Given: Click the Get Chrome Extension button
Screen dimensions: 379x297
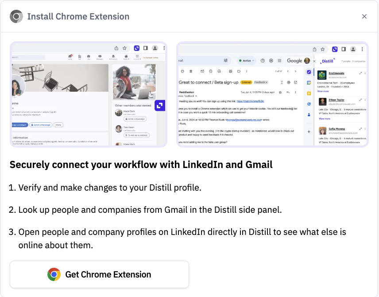Looking at the screenshot, I should 99,274.
